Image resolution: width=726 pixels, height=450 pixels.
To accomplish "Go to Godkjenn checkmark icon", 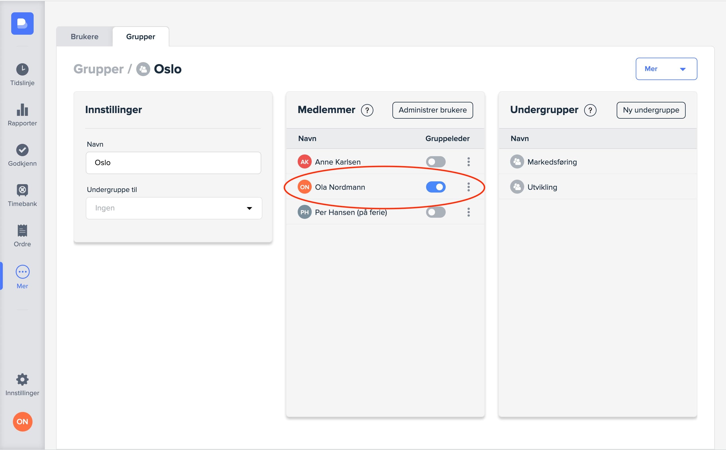I will pos(22,150).
